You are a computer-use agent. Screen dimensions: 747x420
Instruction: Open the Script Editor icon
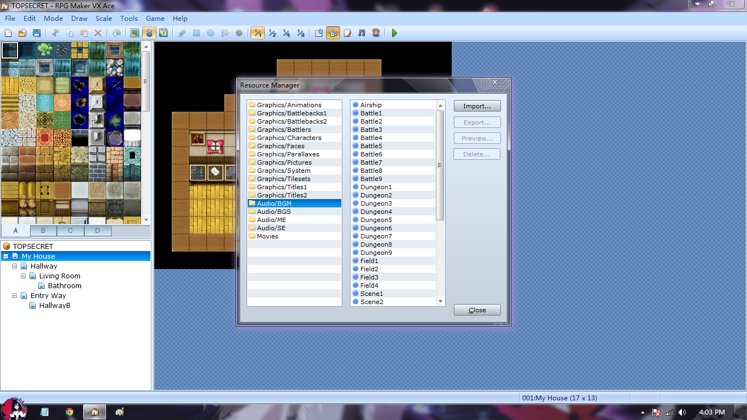(x=347, y=33)
